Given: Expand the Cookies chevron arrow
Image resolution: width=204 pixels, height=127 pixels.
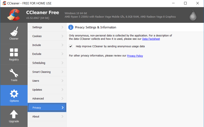Looking at the screenshot, I should pos(62,36).
